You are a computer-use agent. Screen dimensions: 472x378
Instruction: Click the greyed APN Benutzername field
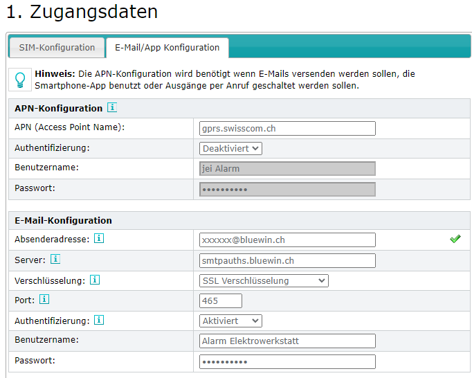point(287,168)
